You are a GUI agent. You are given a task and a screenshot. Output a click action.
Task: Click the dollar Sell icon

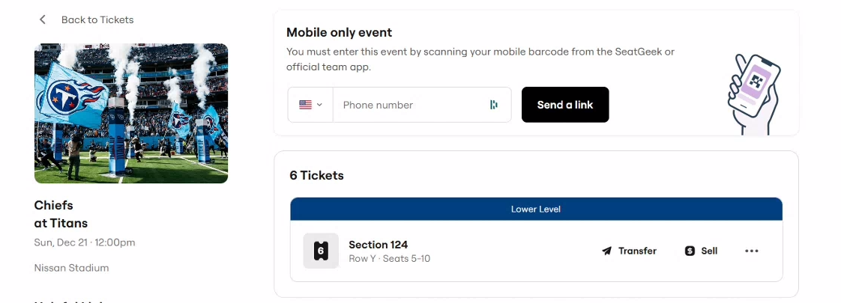(690, 251)
